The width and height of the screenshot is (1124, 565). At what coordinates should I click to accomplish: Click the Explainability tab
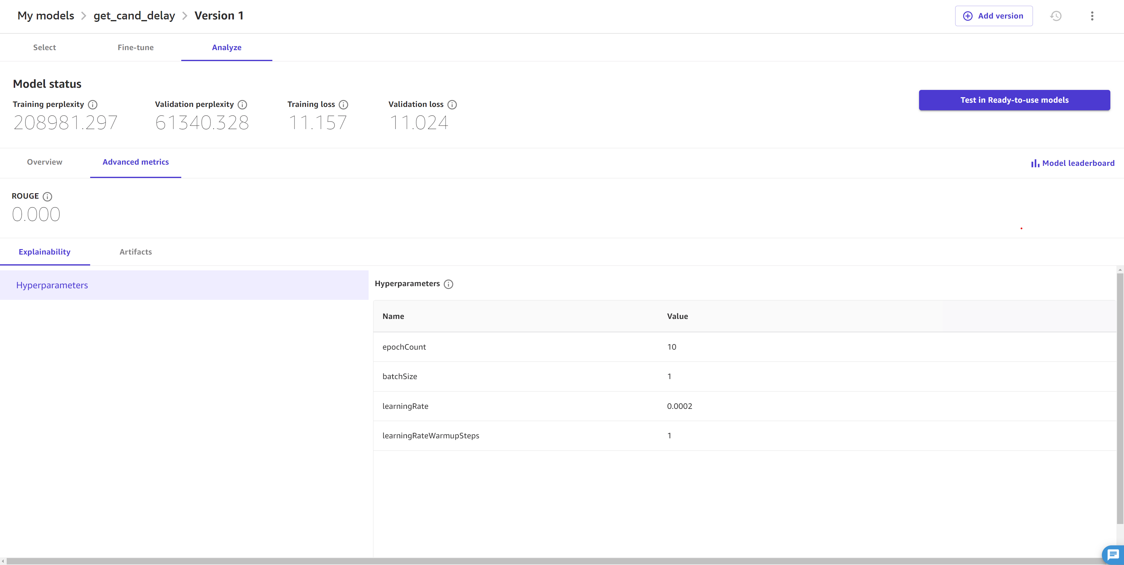click(44, 251)
